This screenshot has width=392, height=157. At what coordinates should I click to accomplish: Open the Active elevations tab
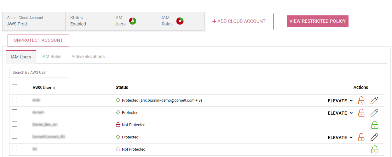(x=88, y=57)
